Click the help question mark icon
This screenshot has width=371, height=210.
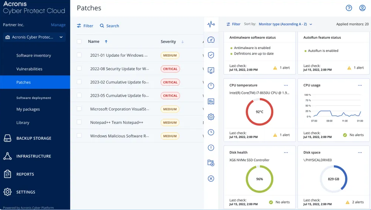coord(349,8)
